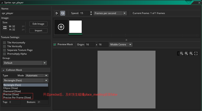Click the sprite Name field
Screen dimensions: 202x111
pos(26,13)
